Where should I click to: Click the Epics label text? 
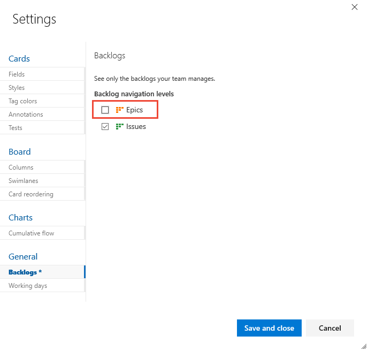[x=134, y=110]
